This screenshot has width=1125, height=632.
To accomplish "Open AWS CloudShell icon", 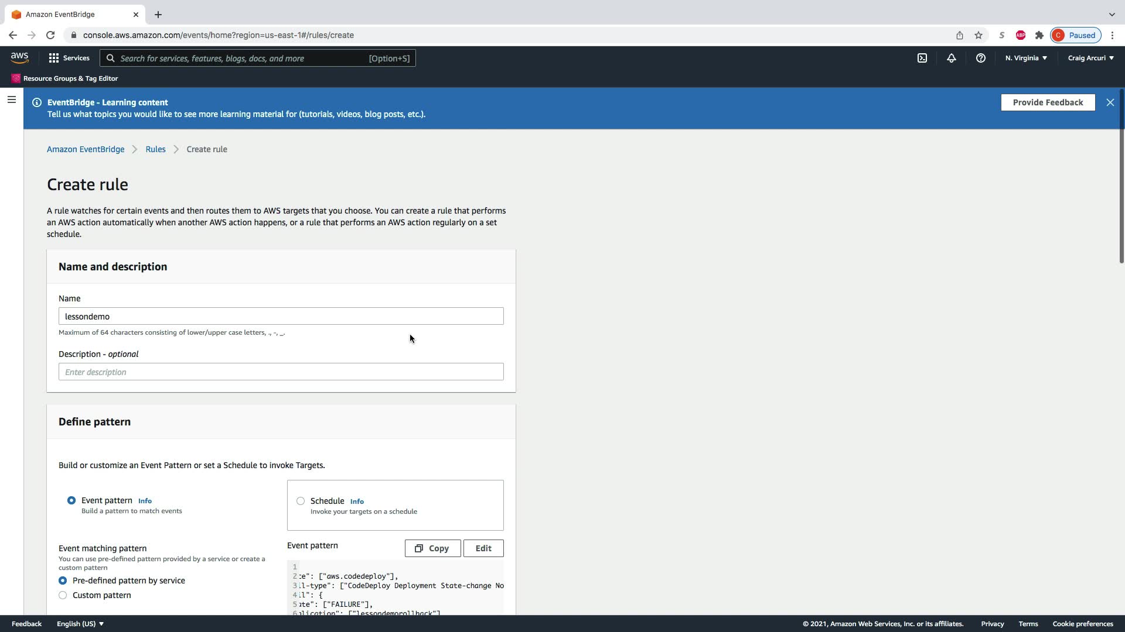I will 922,58.
